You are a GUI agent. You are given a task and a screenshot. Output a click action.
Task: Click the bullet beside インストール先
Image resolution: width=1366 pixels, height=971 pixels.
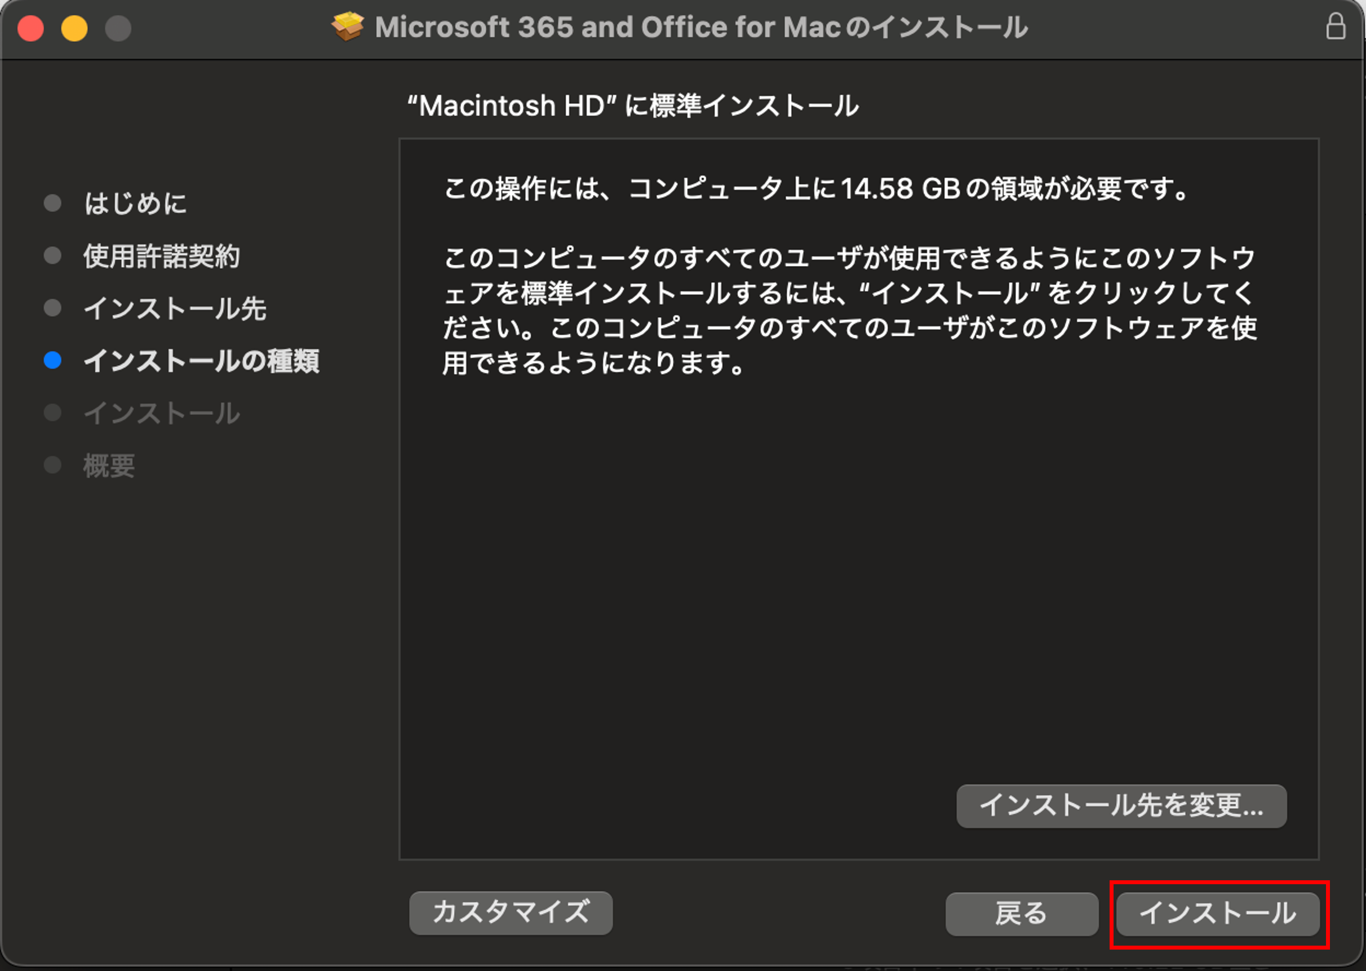[52, 308]
